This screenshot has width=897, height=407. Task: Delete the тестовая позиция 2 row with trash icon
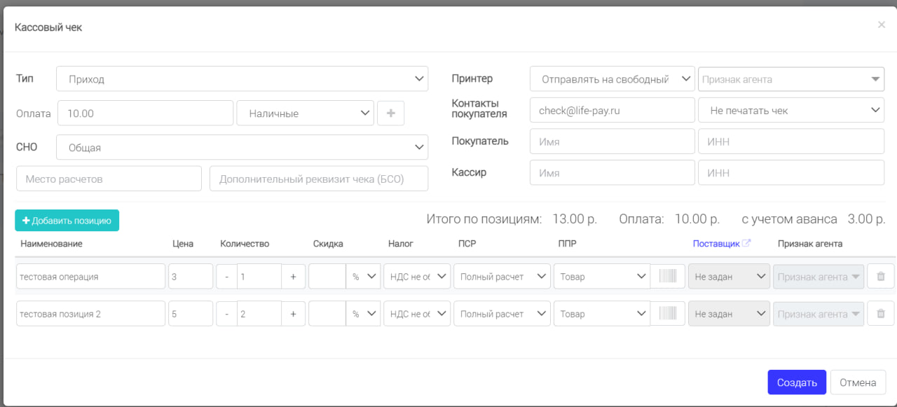click(x=881, y=314)
